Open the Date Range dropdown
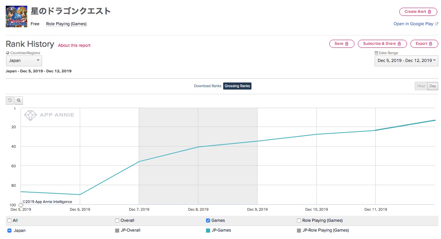Screen dimensions: 441x239 [406, 61]
